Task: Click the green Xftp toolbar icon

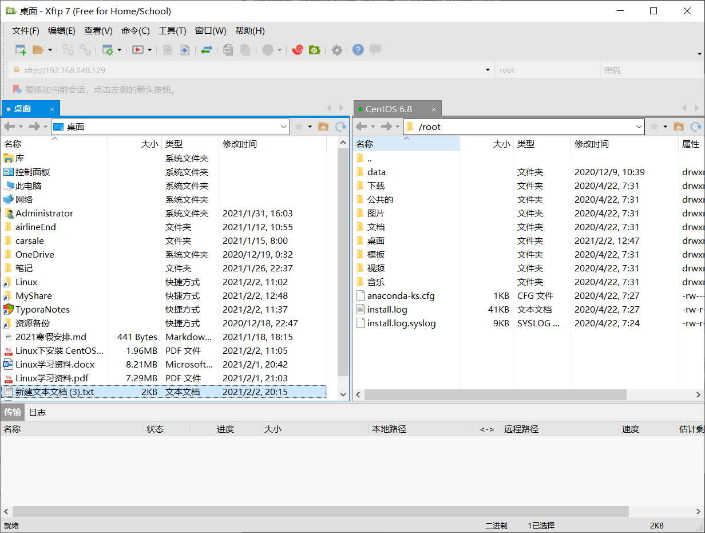Action: pos(314,50)
